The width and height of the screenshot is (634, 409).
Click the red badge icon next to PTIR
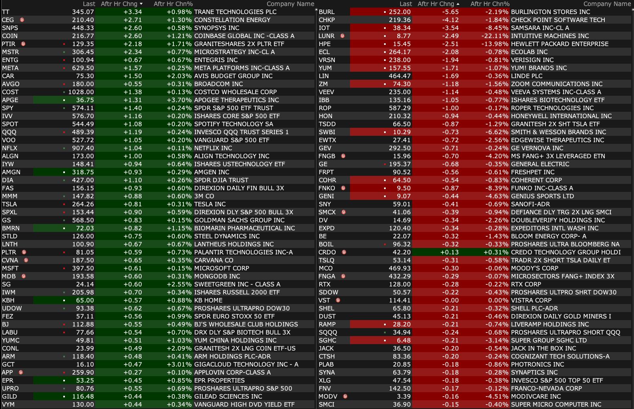coord(23,44)
